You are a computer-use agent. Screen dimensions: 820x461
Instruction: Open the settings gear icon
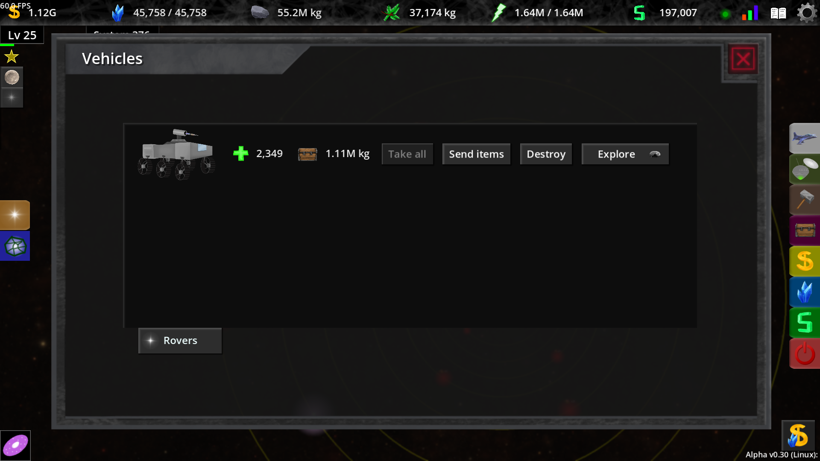(x=806, y=13)
